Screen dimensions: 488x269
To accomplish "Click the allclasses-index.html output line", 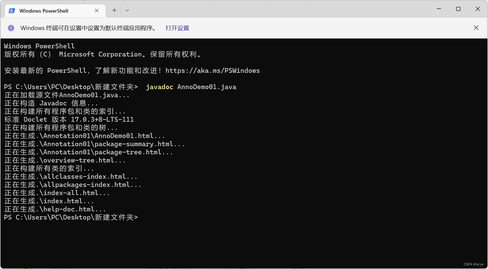I will pos(71,177).
